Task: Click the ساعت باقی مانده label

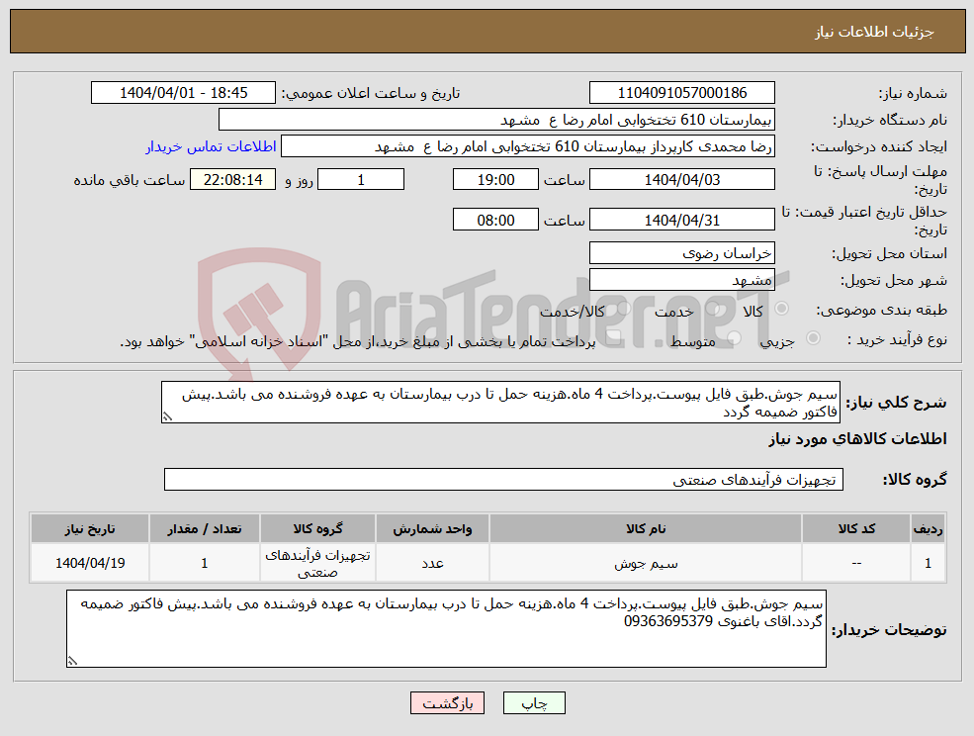Action: click(130, 180)
